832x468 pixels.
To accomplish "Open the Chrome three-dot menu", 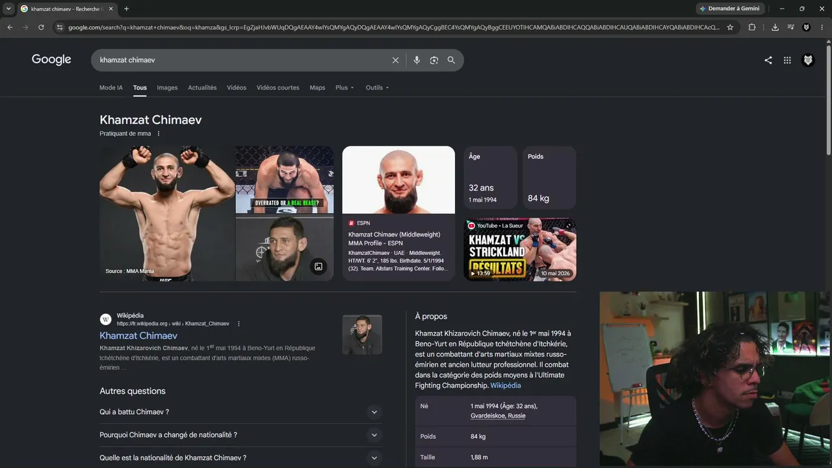I will [x=822, y=27].
